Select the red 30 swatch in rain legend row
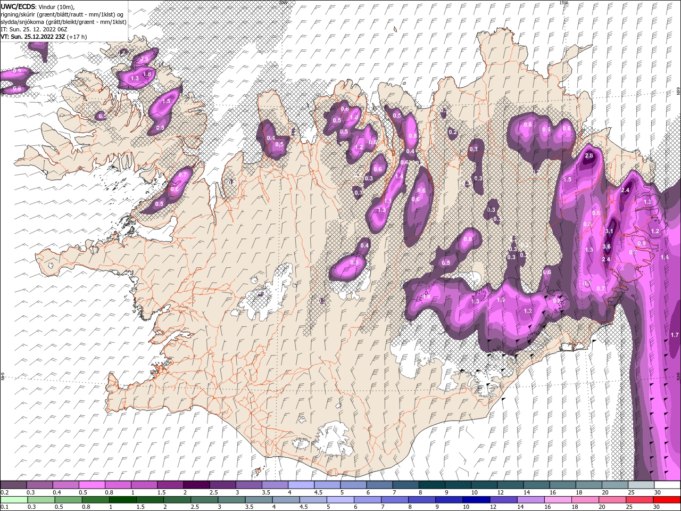The height and width of the screenshot is (511, 681). pos(667,500)
